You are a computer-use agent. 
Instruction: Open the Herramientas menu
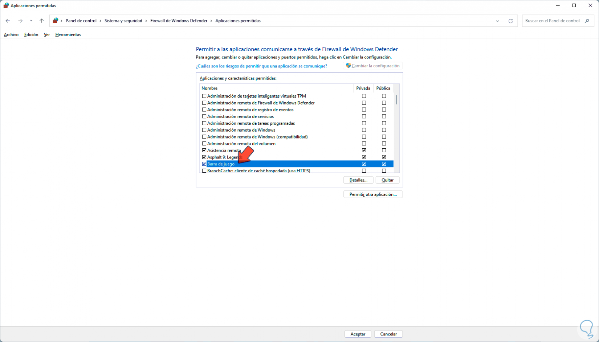coord(68,35)
